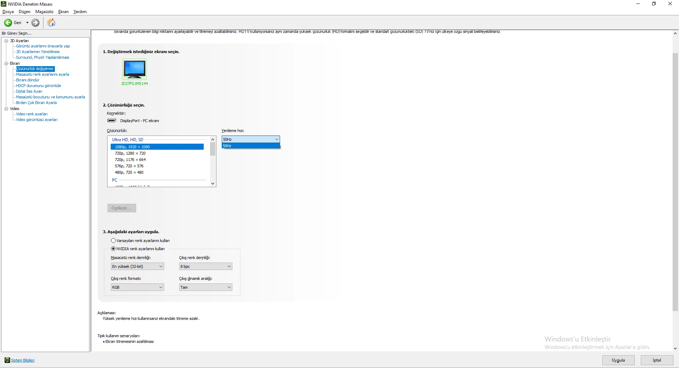This screenshot has width=679, height=368.
Task: Open Çıkış dinamik aralığı dropdown
Action: click(205, 287)
